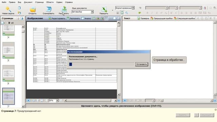Screen dimensions: 217x122
Task: Click Анализ in the Изображение panel
Action: (x=86, y=18)
